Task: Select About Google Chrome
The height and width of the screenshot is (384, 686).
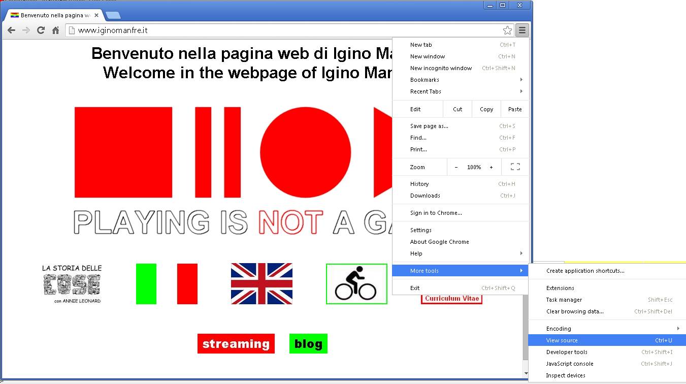Action: pos(461,242)
